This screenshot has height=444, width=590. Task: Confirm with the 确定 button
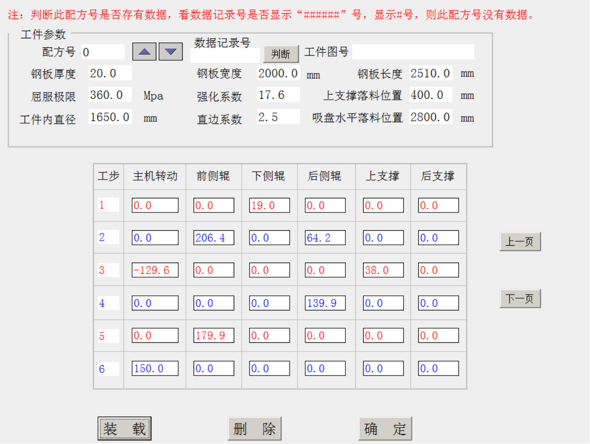pyautogui.click(x=385, y=429)
